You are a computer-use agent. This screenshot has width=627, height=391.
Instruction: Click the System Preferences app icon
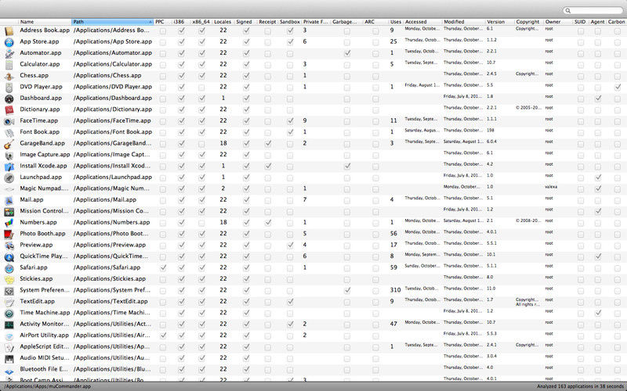[x=9, y=291]
